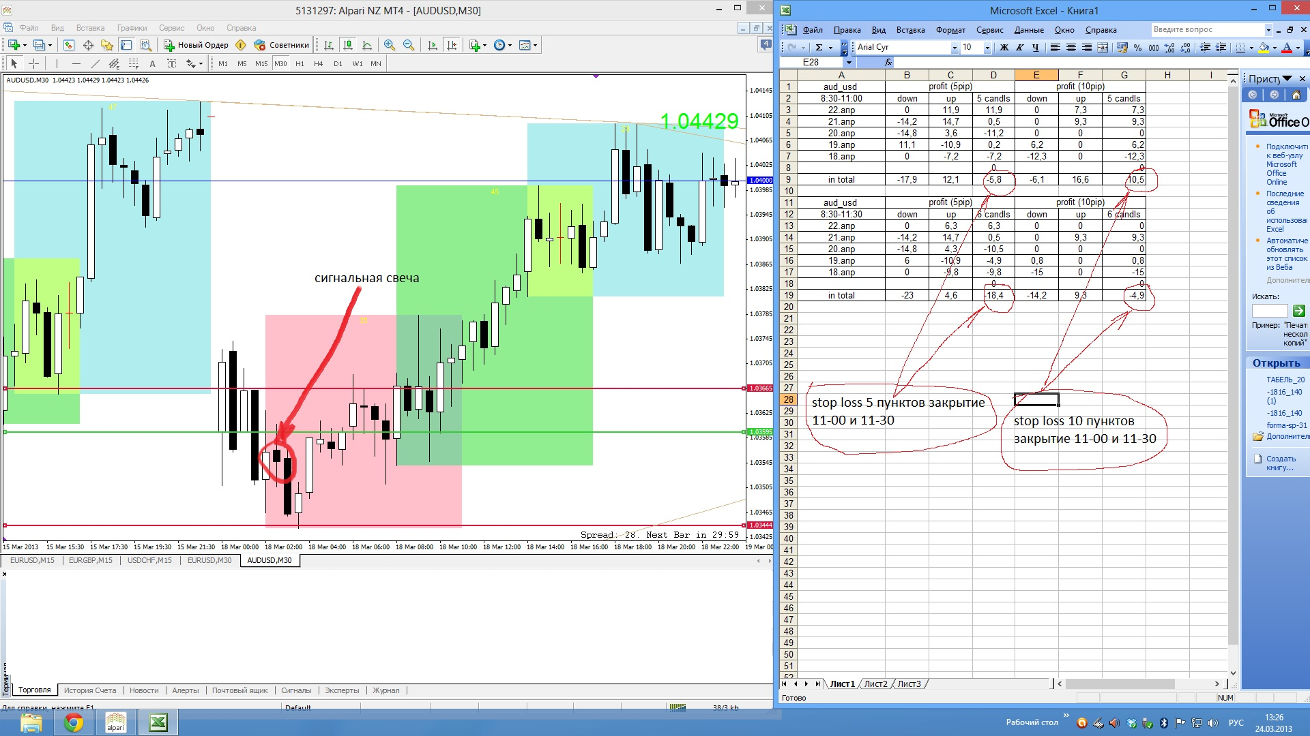Open ТАБЕЛЬ_20 recent file link

1285,380
